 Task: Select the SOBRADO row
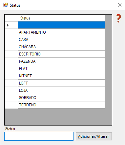pyautogui.click(x=61, y=98)
